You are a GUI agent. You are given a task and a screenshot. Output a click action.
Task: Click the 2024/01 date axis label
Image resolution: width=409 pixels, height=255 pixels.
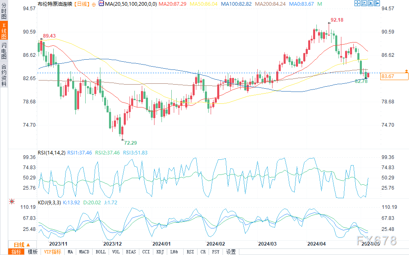coord(161,244)
